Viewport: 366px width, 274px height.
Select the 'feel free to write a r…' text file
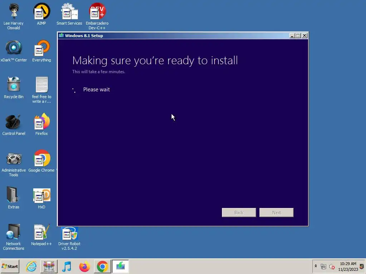(x=41, y=90)
